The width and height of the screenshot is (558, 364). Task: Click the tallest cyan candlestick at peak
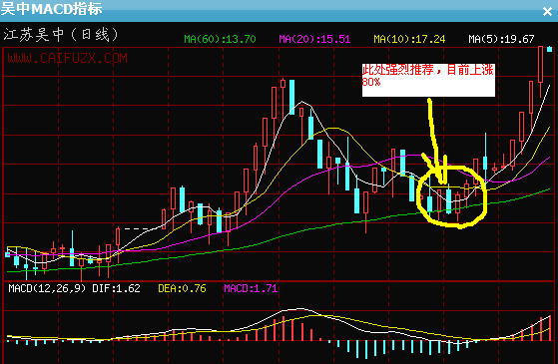point(291,97)
